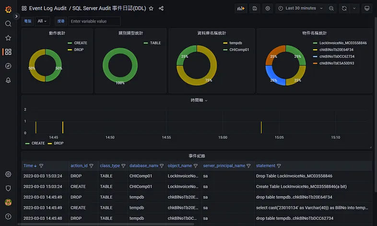Viewport: 377px width, 226px height.
Task: Sort by the action_id column header
Action: pyautogui.click(x=79, y=166)
